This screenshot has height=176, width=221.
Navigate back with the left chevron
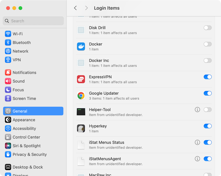pyautogui.click(x=75, y=8)
